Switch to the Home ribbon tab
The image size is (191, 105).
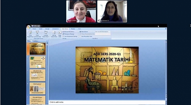(x=34, y=29)
